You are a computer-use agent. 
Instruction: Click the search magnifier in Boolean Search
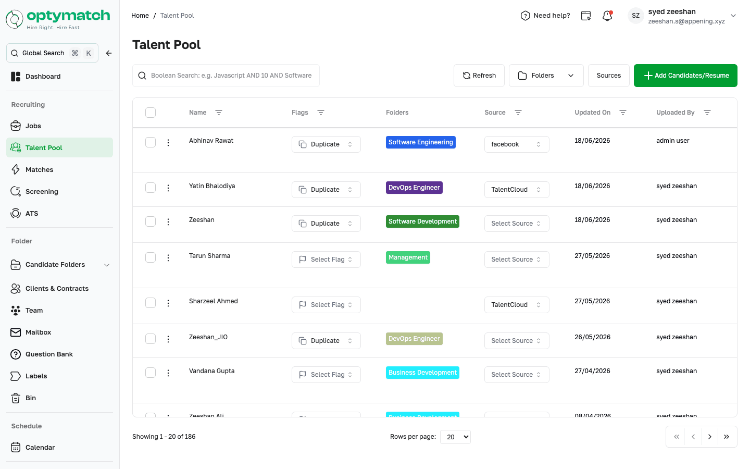point(142,76)
